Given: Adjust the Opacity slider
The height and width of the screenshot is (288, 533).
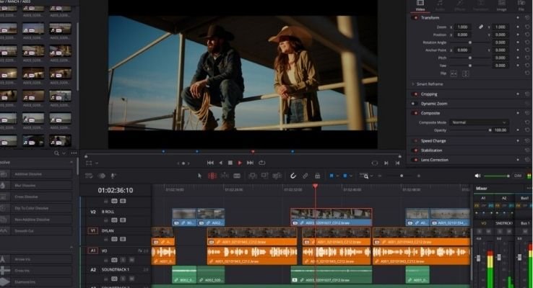Looking at the screenshot, I should pos(470,130).
